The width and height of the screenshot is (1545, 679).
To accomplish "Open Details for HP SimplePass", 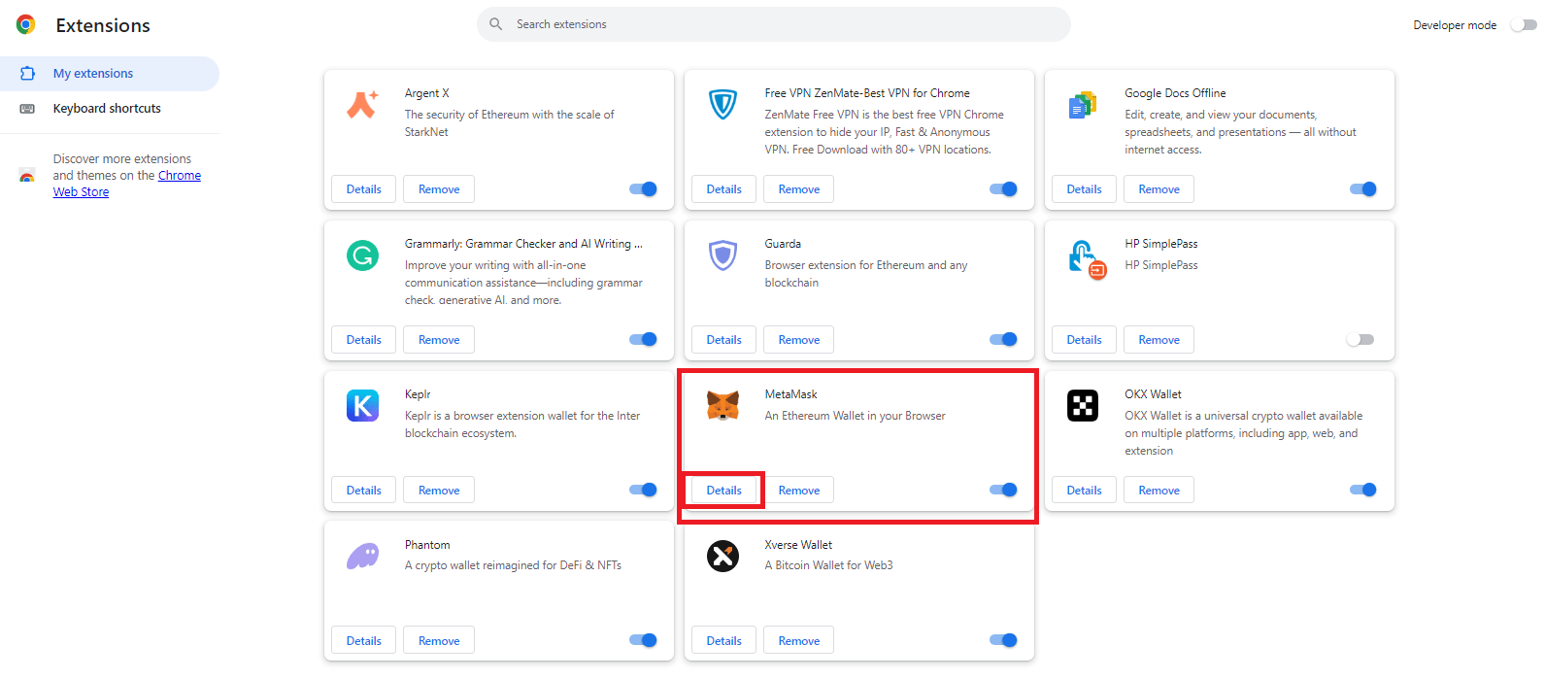I will click(1085, 340).
